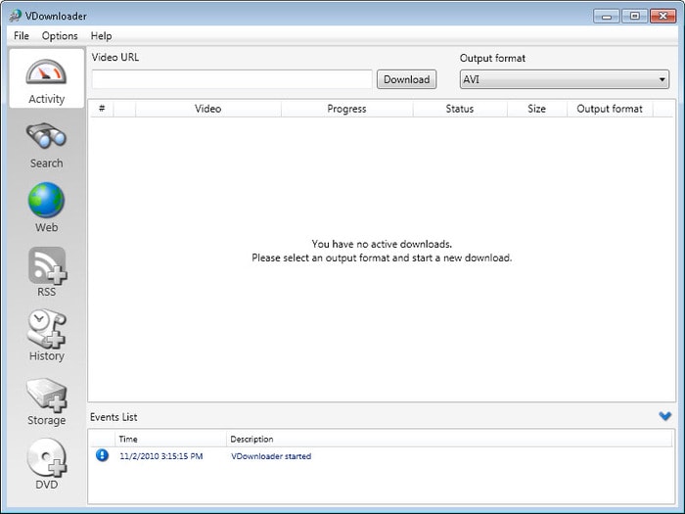The image size is (685, 514).
Task: Sort by the Video column header
Action: click(x=207, y=109)
